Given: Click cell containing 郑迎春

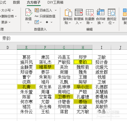Looking at the screenshot, I should [26, 72].
